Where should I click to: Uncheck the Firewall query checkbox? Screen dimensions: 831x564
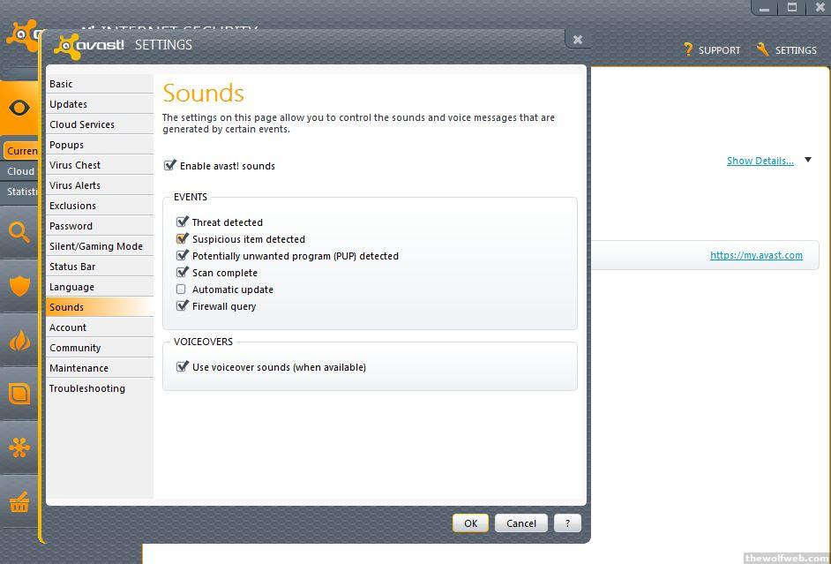[x=182, y=306]
